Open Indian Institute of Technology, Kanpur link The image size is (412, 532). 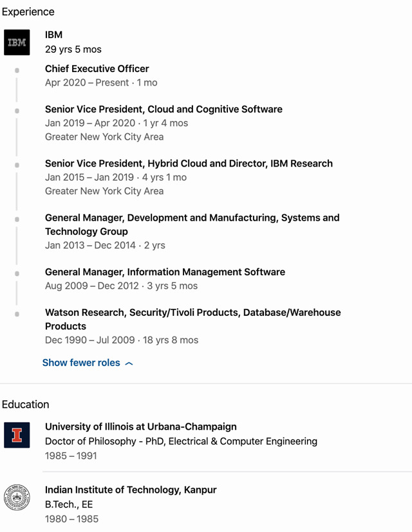tap(131, 490)
